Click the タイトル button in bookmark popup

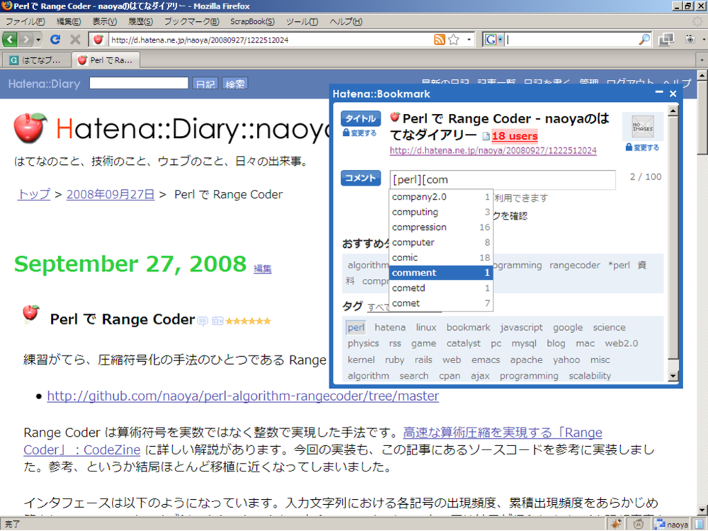point(360,118)
